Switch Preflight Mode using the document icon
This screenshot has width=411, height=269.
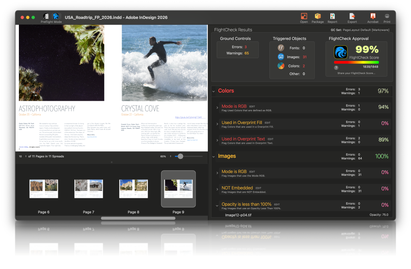tap(46, 16)
